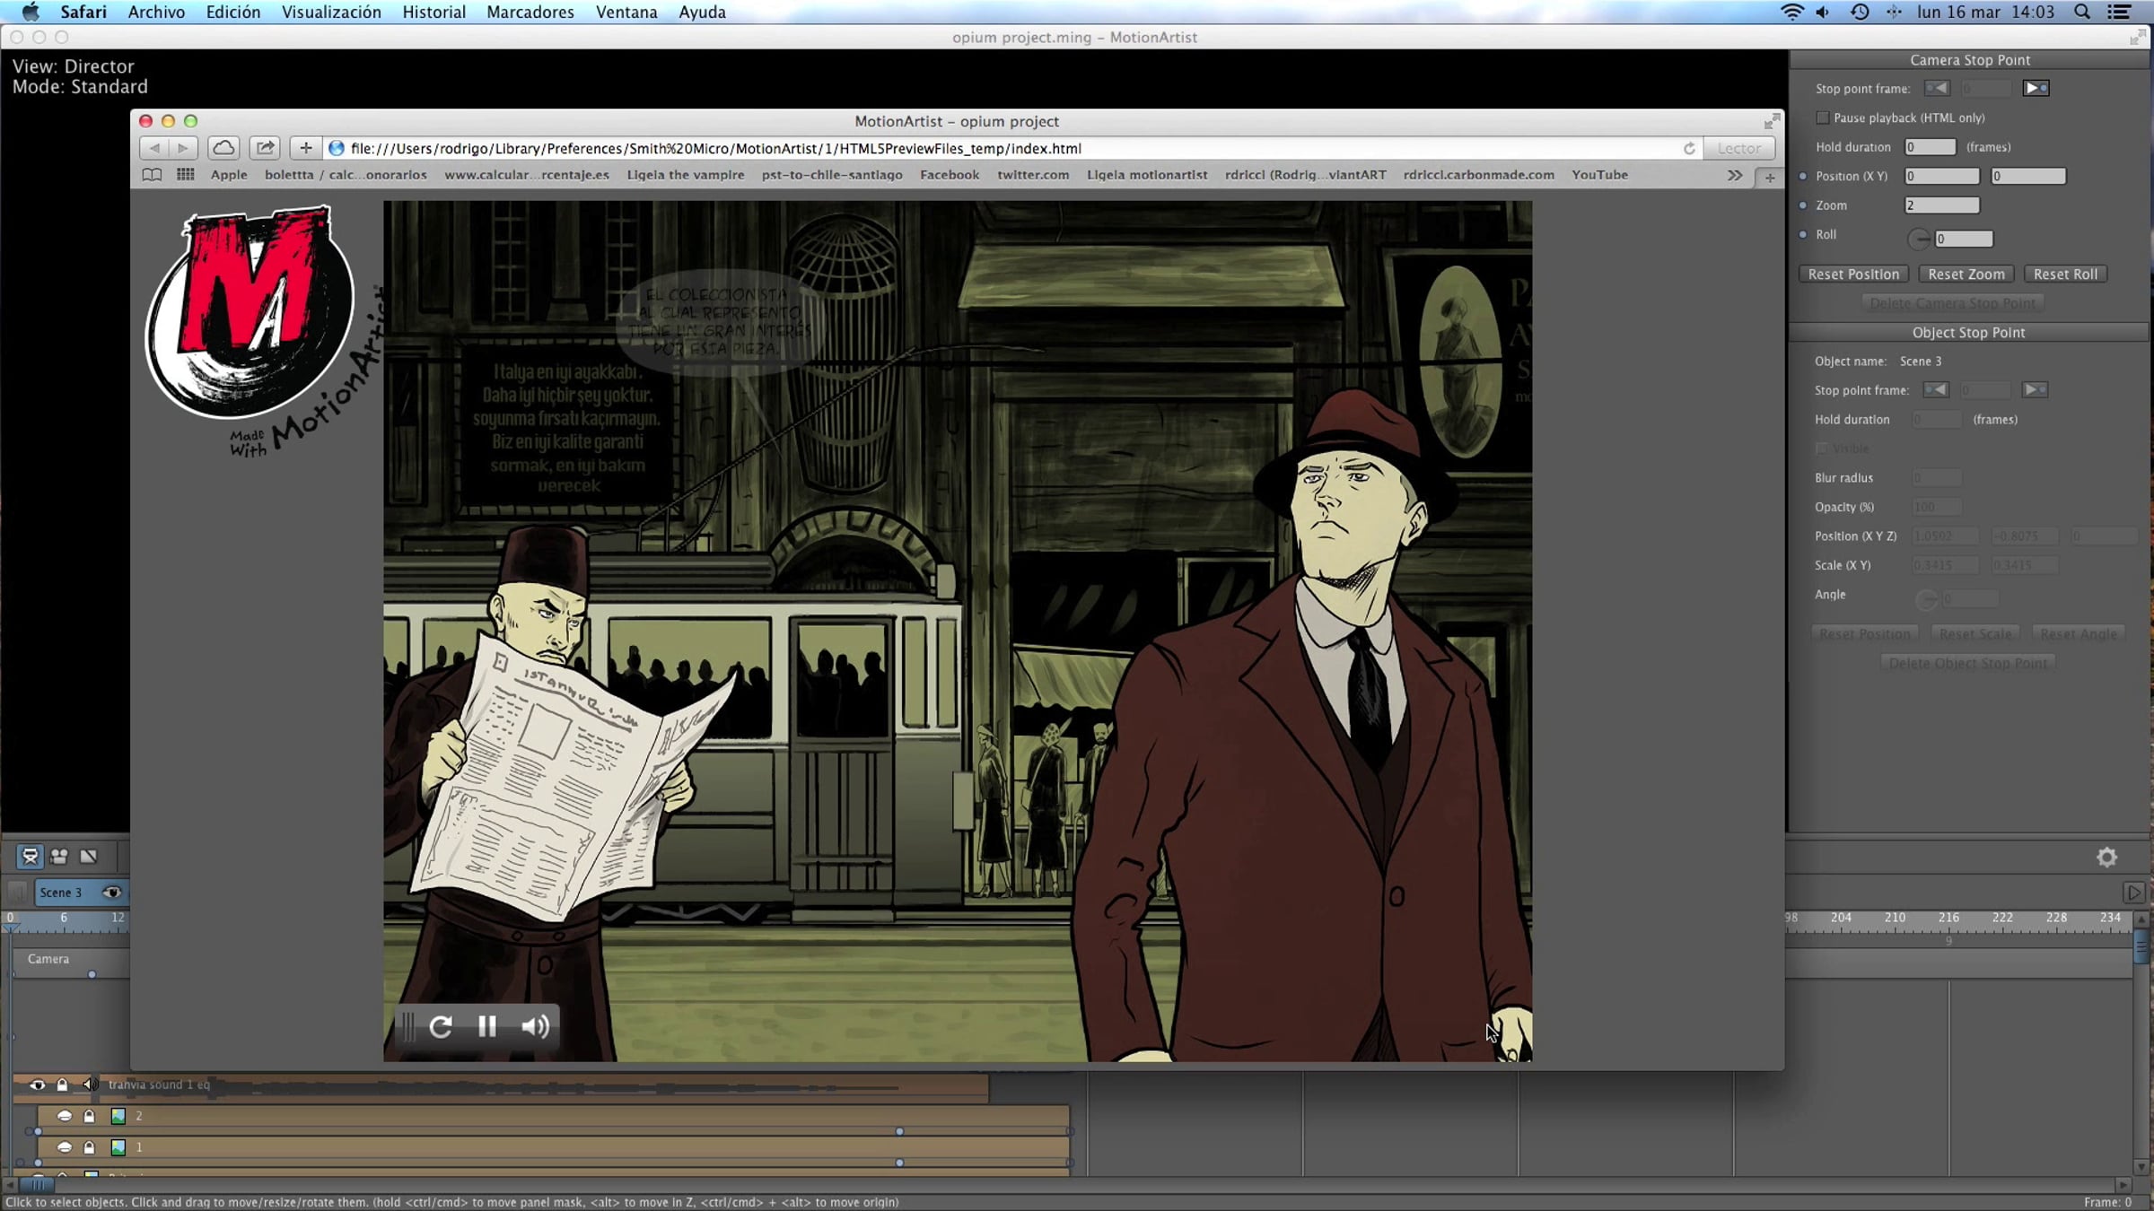Open the Ventana menu

[x=626, y=12]
